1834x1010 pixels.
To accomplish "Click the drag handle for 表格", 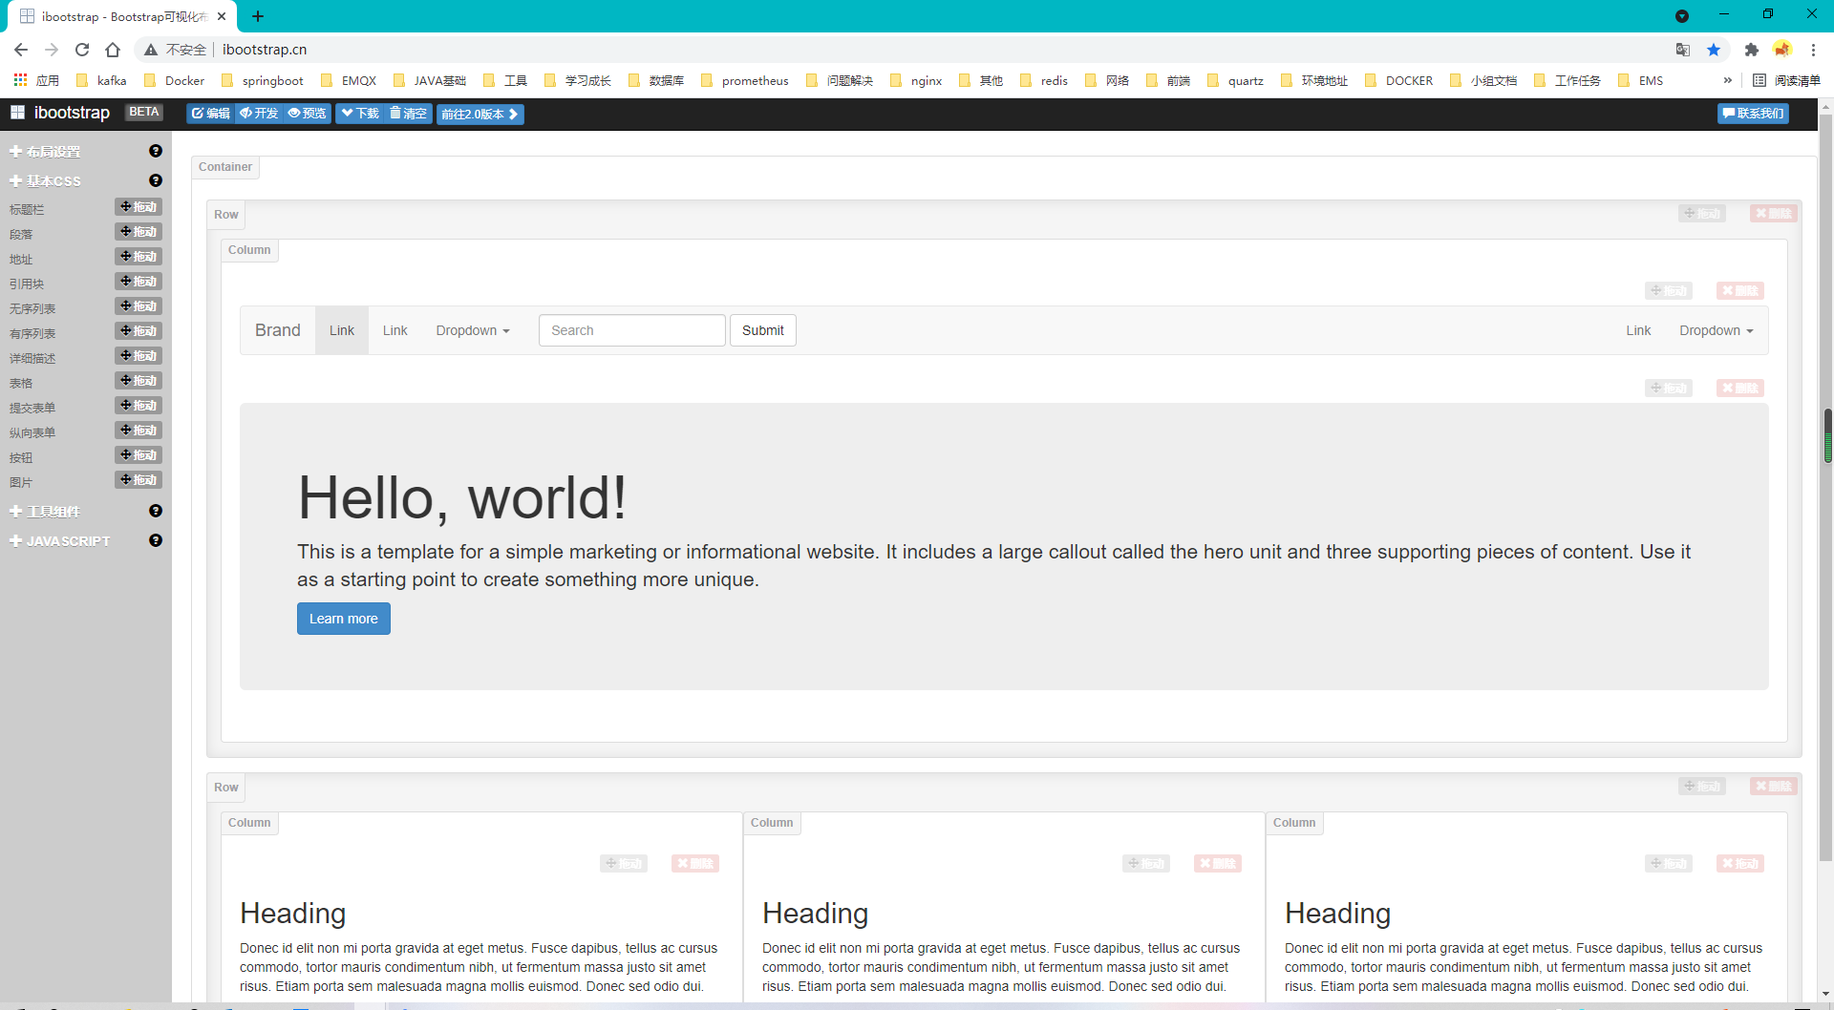I will pos(139,381).
